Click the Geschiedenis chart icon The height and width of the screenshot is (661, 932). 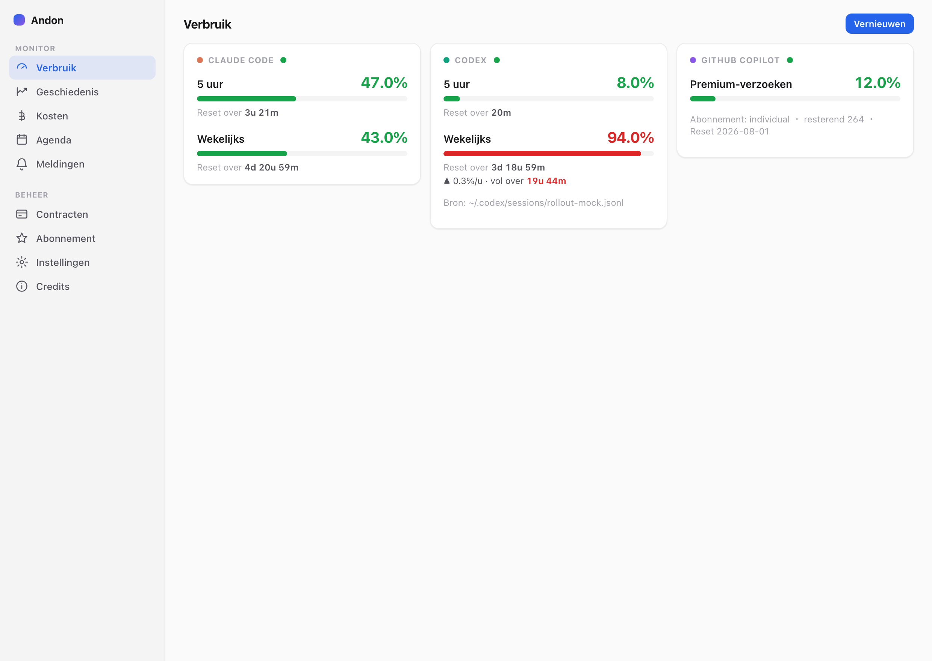click(x=21, y=92)
